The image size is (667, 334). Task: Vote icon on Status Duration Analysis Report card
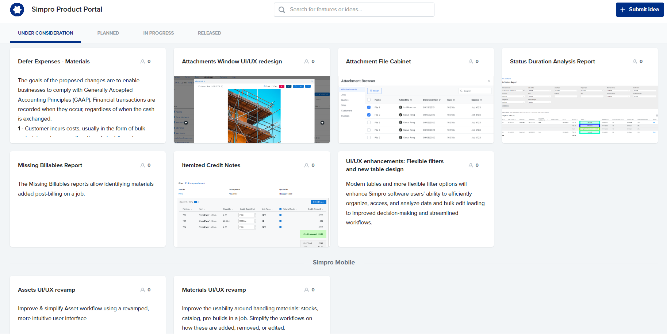tap(635, 62)
